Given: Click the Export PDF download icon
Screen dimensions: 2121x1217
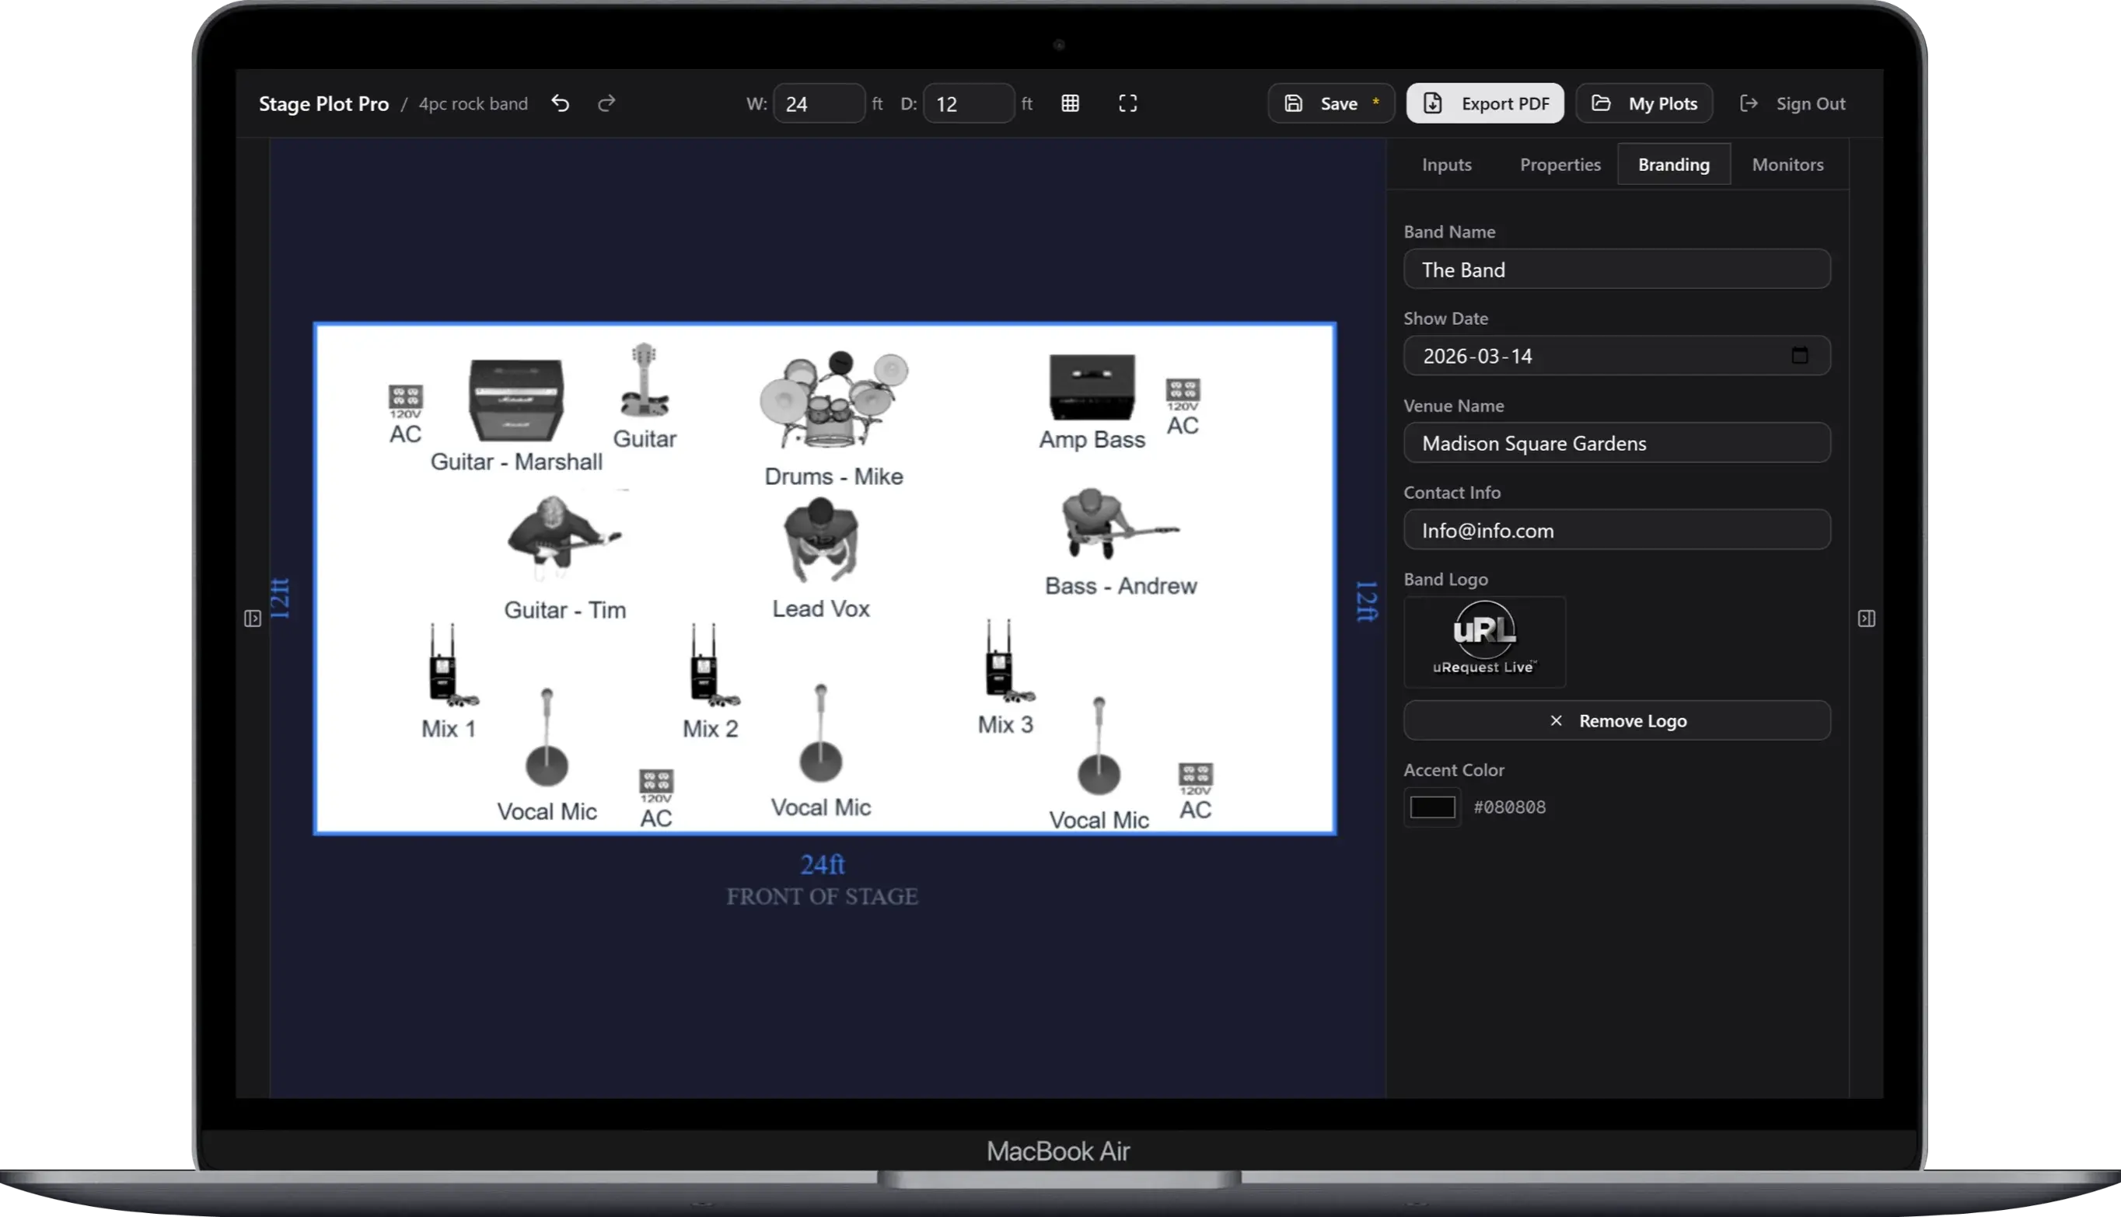Looking at the screenshot, I should [1434, 103].
